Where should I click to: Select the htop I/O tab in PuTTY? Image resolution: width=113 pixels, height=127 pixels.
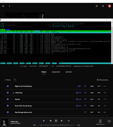click(8, 29)
